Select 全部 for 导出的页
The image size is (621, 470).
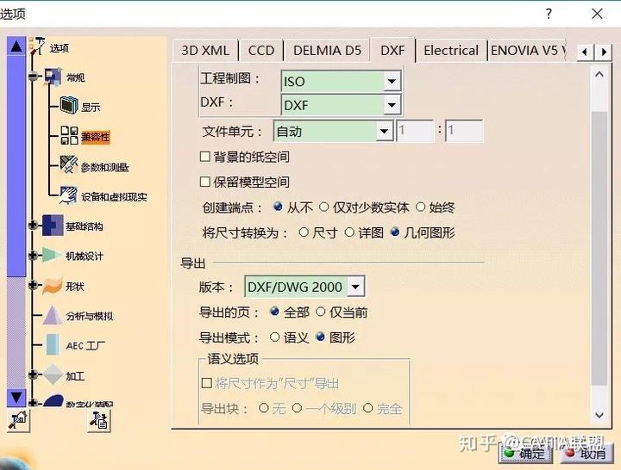click(x=274, y=312)
